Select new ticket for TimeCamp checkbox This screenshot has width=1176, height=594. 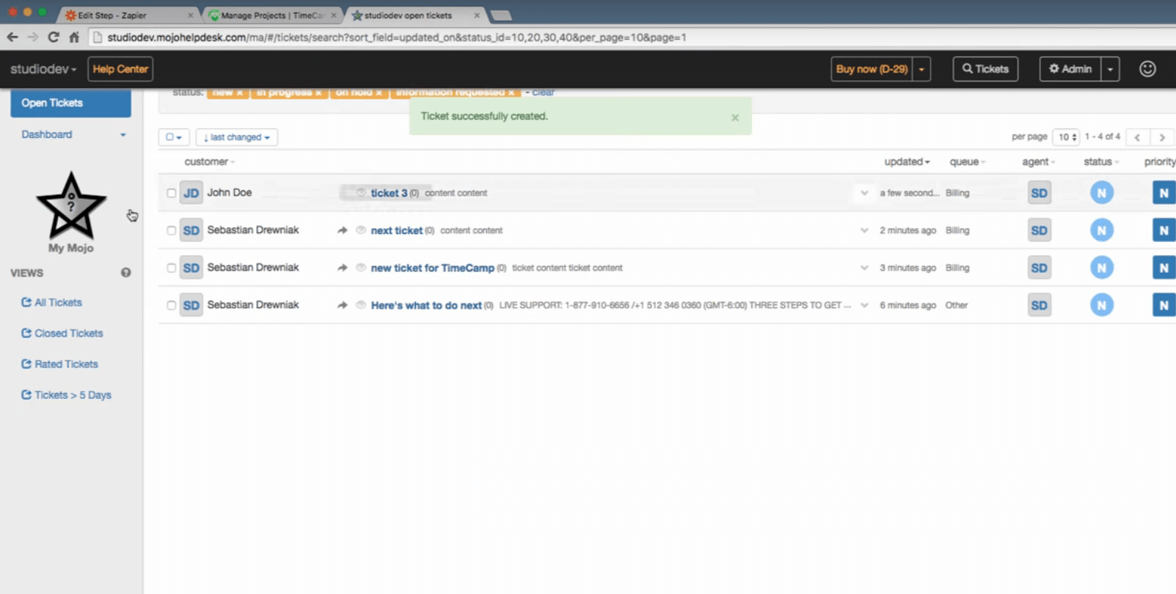coord(171,268)
